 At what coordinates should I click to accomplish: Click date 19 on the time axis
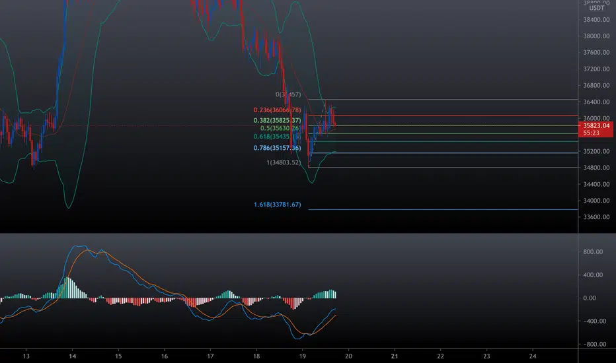(x=303, y=356)
